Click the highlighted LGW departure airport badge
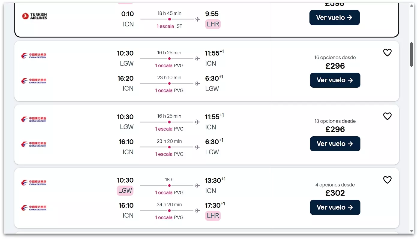This screenshot has height=239, width=418. point(125,190)
